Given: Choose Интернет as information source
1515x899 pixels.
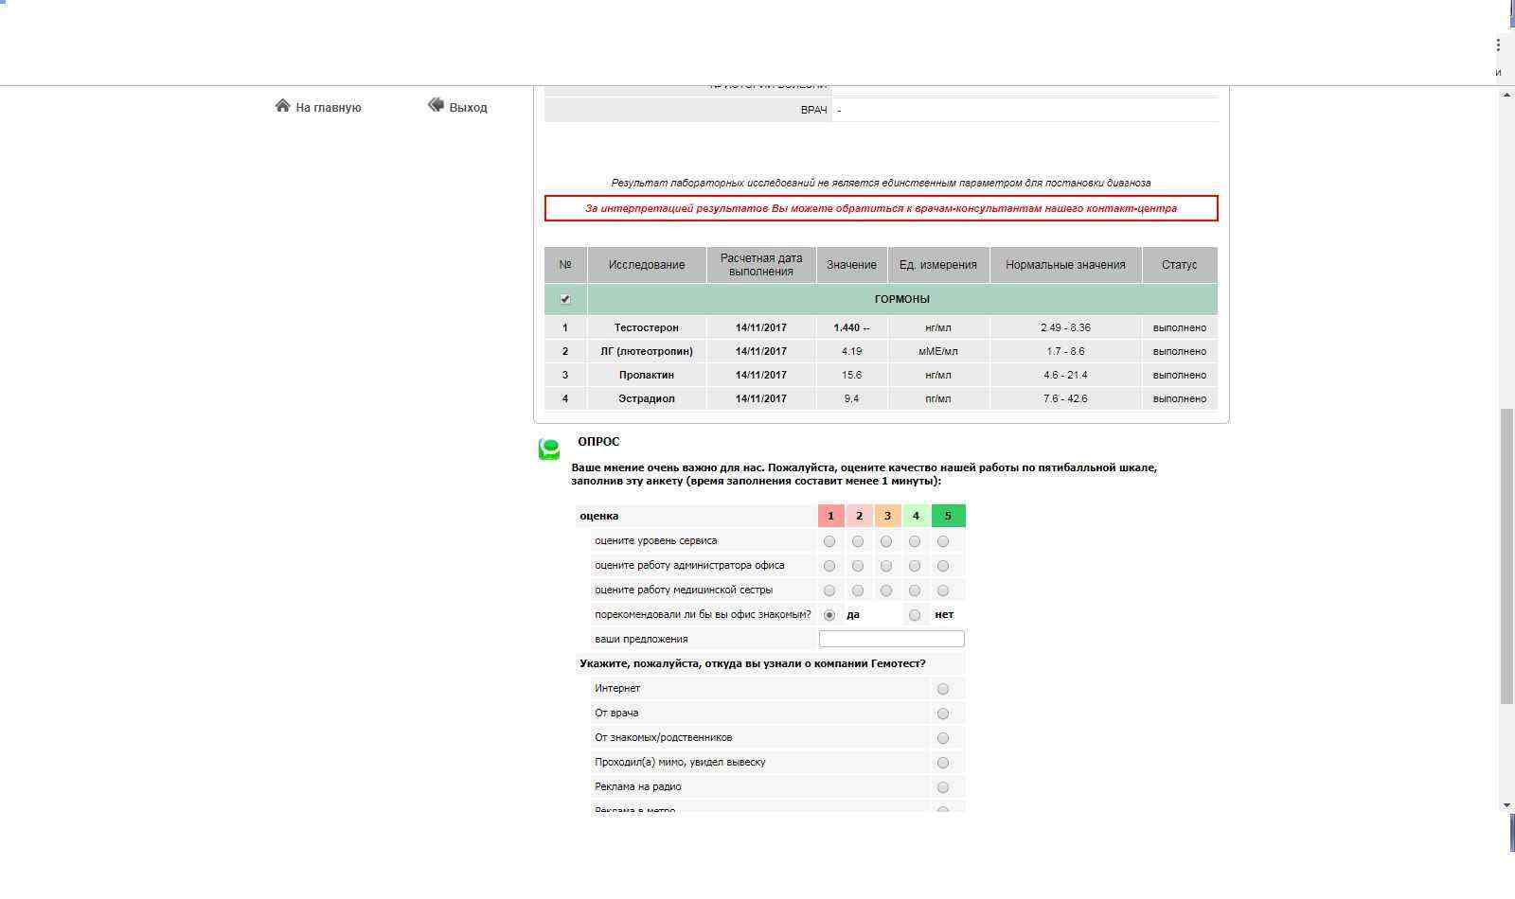Looking at the screenshot, I should coord(943,689).
